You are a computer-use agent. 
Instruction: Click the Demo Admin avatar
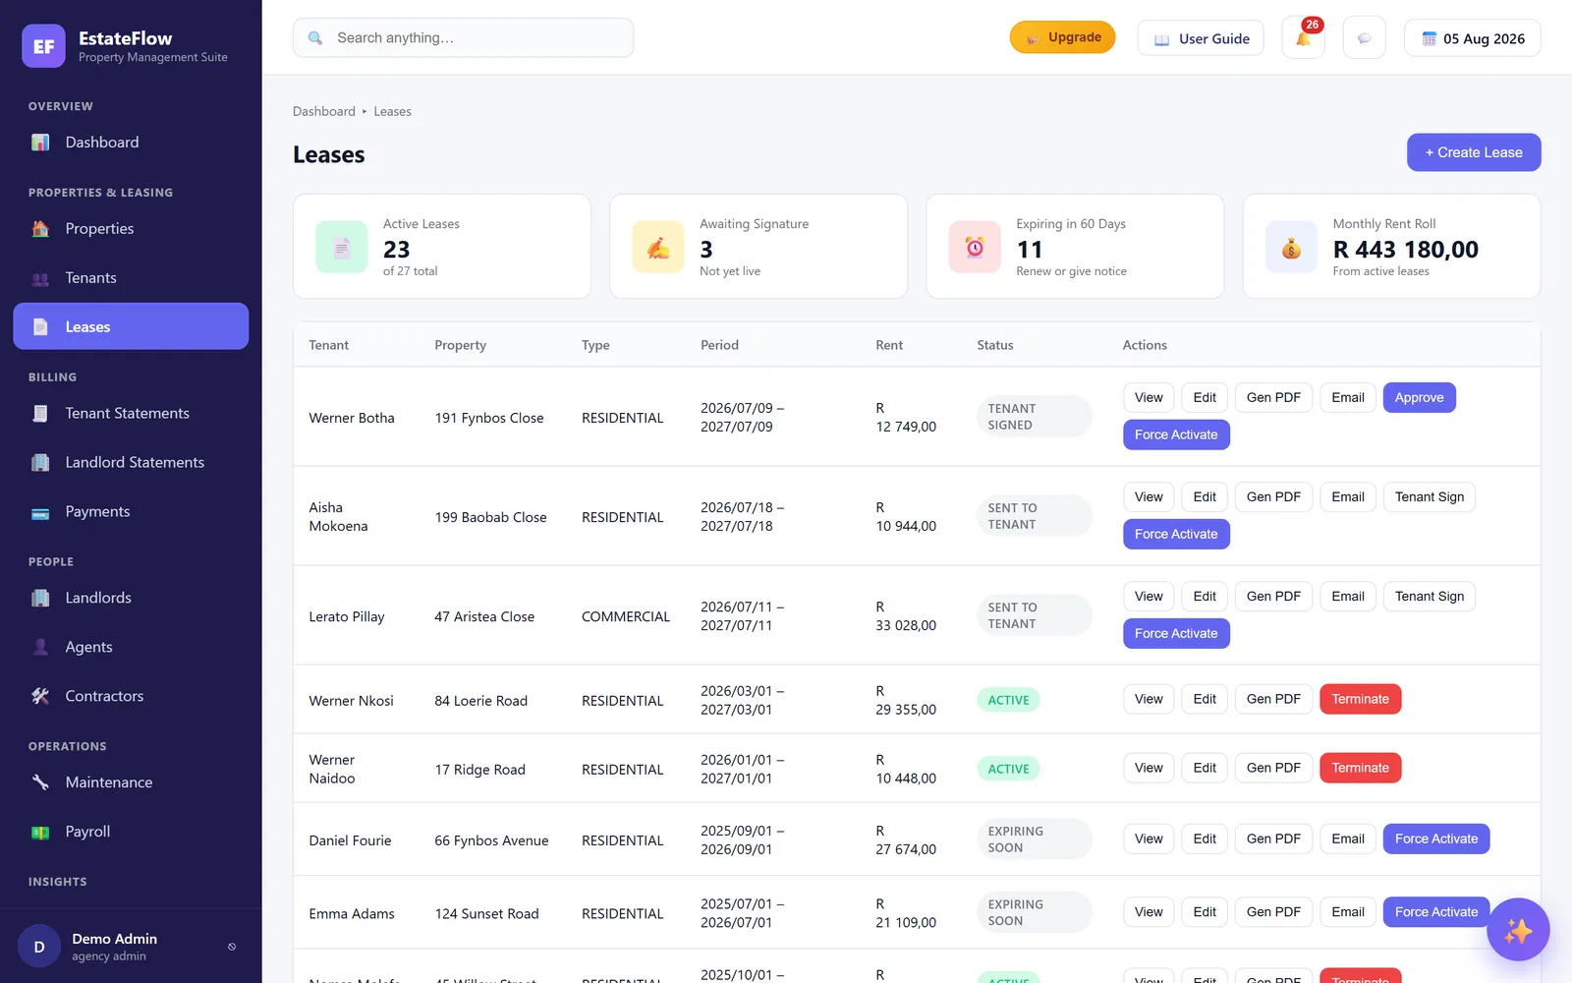point(39,947)
